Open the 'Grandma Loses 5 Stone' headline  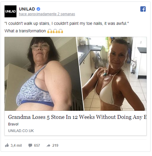[x=77, y=117]
